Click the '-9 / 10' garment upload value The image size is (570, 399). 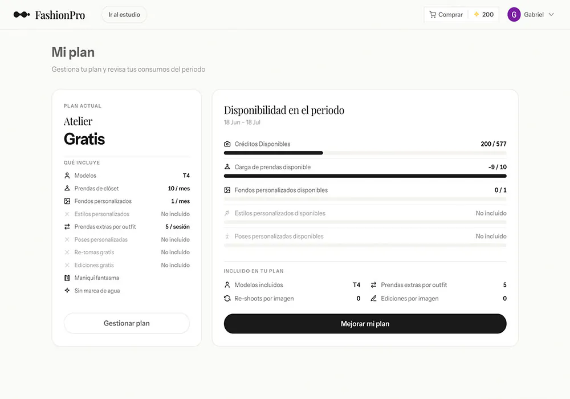point(497,167)
